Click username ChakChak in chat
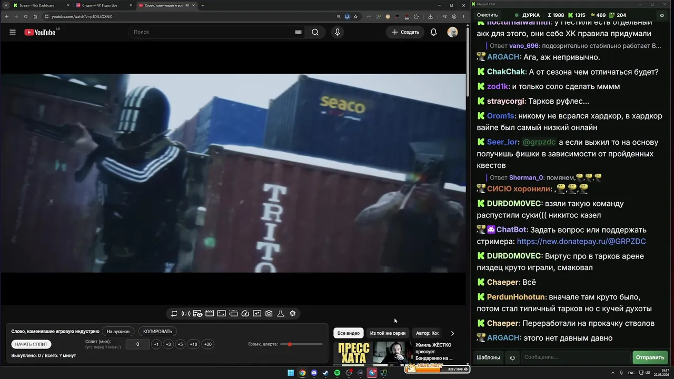Viewport: 674px width, 379px height. [x=506, y=72]
